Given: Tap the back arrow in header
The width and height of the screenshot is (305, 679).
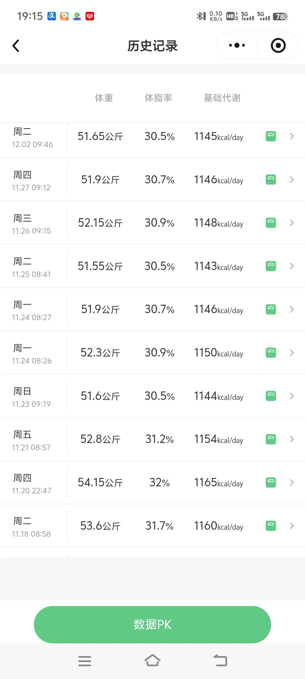Looking at the screenshot, I should 16,46.
